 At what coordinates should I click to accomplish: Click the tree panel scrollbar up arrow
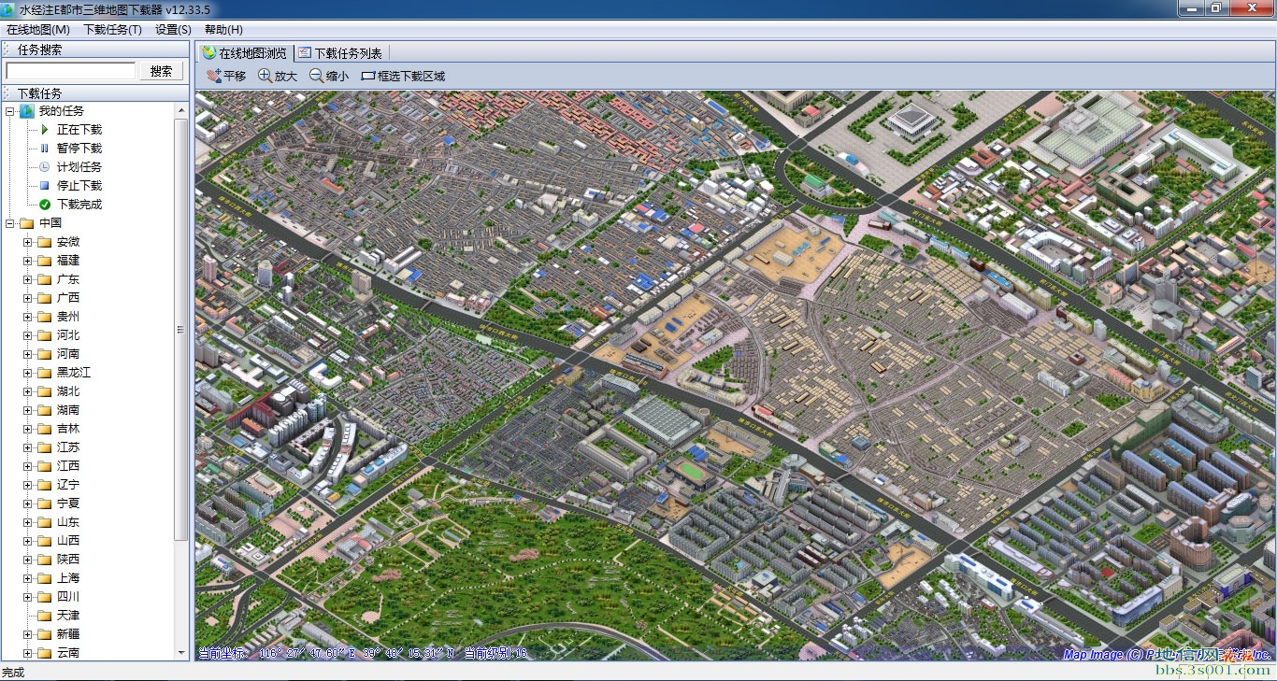181,110
